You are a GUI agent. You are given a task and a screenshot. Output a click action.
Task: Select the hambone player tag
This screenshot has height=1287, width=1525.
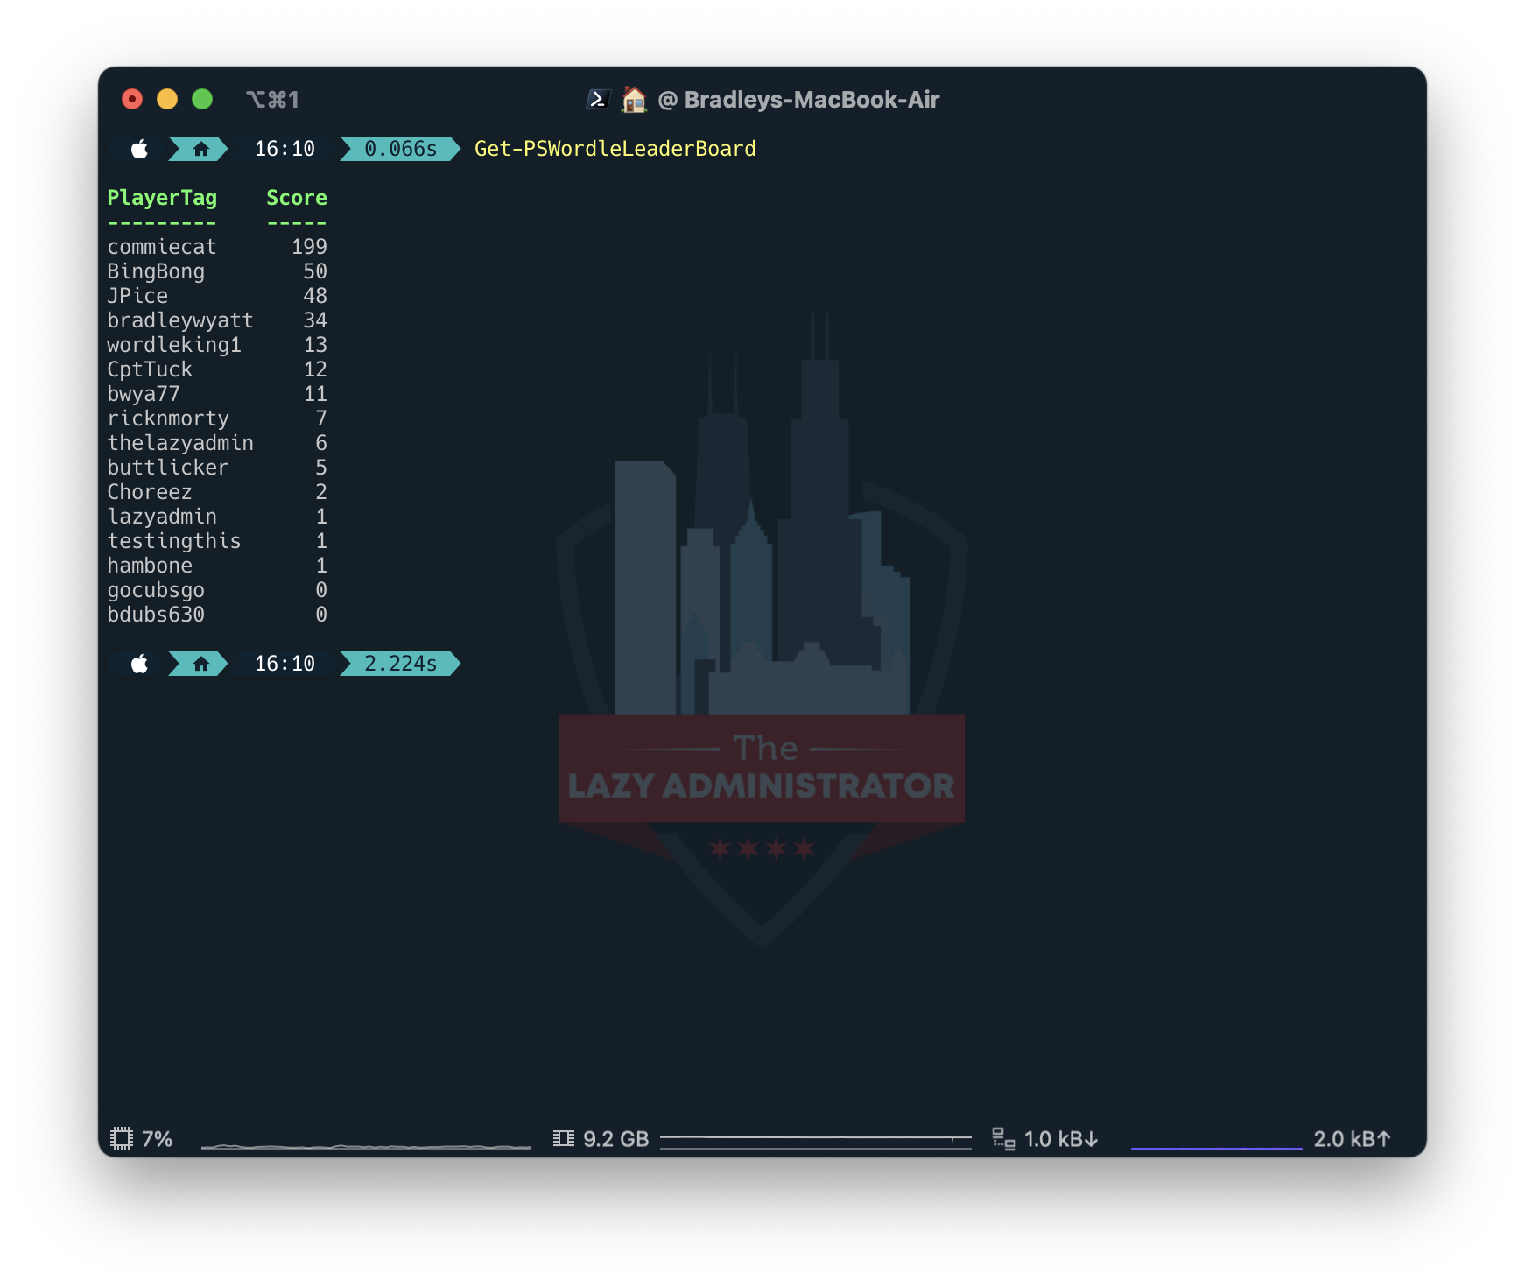150,566
